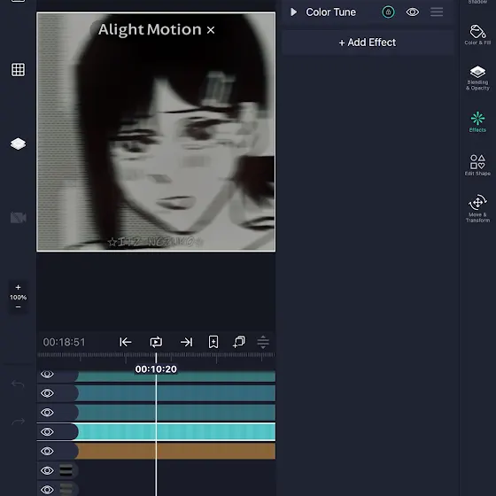Toggle visibility of the sixth layer row
Screen dimensions: 496x496
click(x=47, y=470)
